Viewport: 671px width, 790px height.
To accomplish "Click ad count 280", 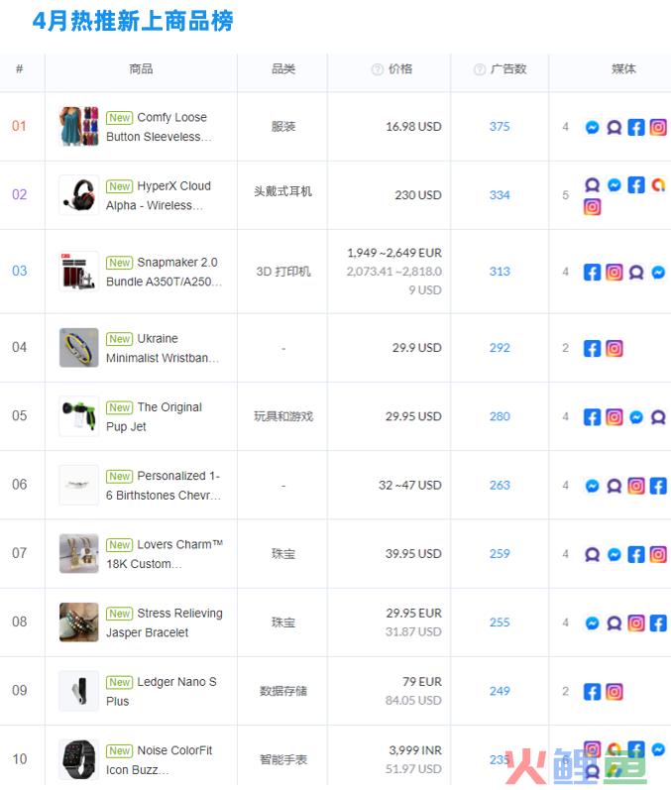I will coord(500,416).
